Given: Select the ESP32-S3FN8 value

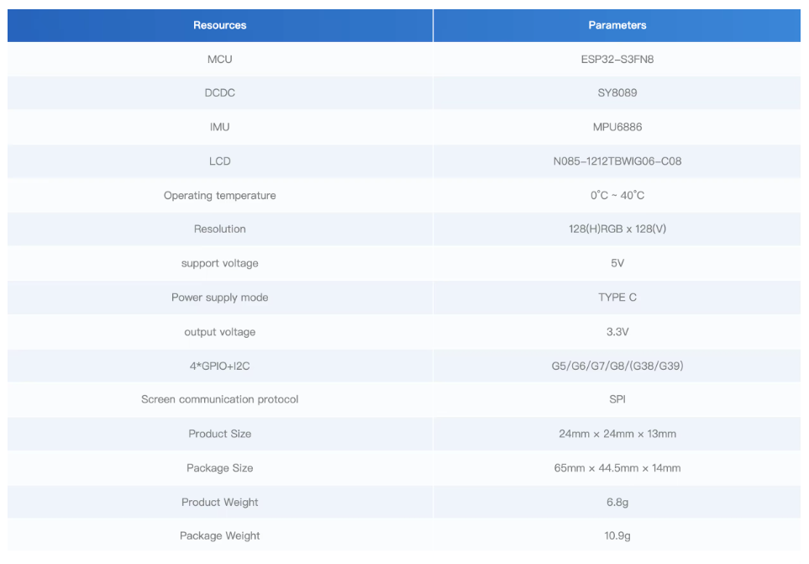Looking at the screenshot, I should point(617,60).
